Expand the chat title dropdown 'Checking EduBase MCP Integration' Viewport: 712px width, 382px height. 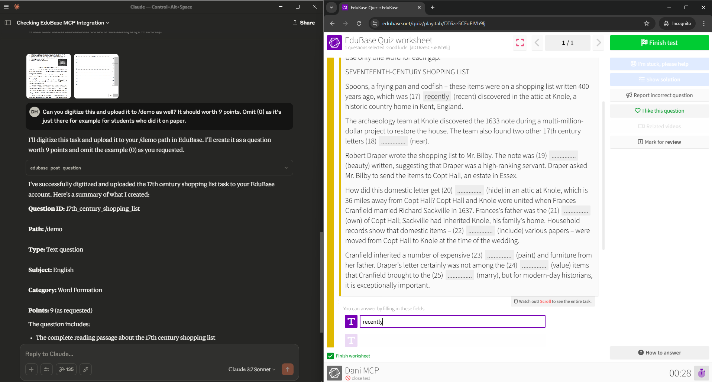(63, 23)
